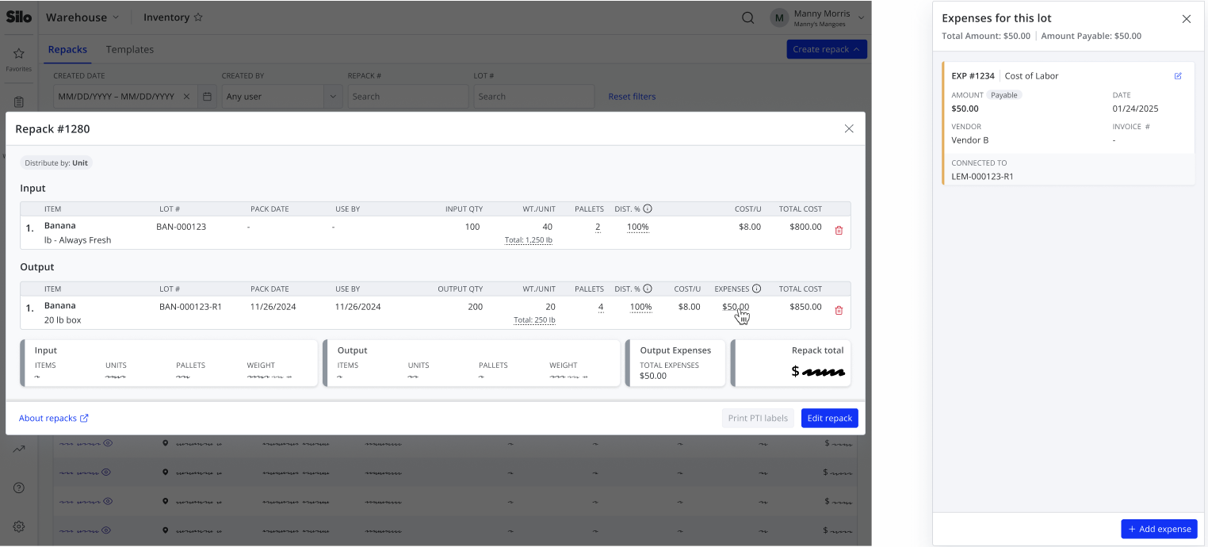Open the Any user dropdown
Viewport: 1208px width, 547px height.
[281, 97]
